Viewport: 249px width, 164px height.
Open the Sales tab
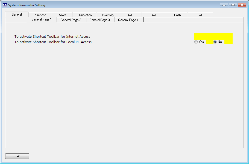pyautogui.click(x=63, y=15)
